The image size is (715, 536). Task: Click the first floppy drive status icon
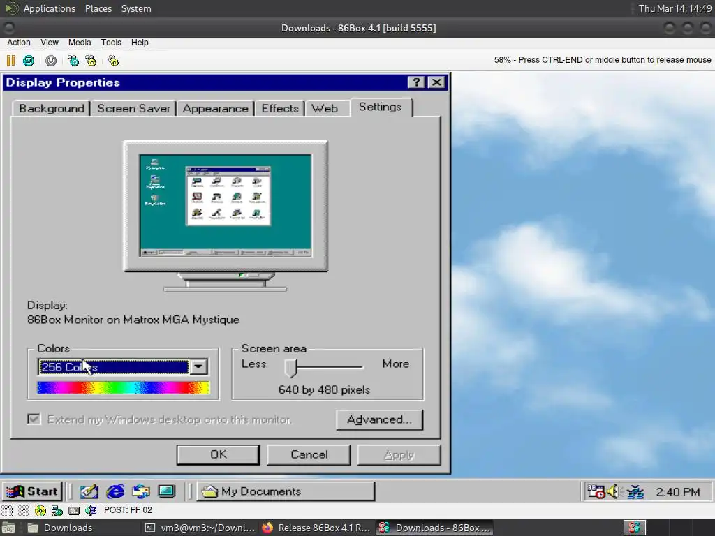(x=7, y=510)
